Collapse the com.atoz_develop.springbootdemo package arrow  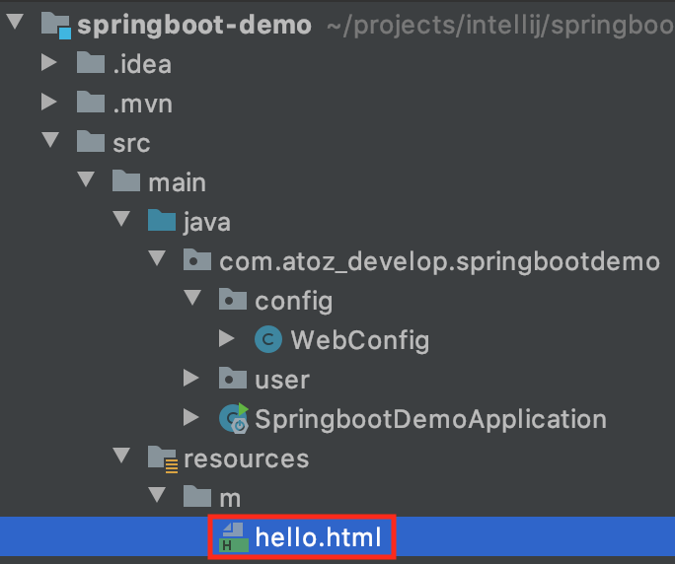(x=157, y=258)
